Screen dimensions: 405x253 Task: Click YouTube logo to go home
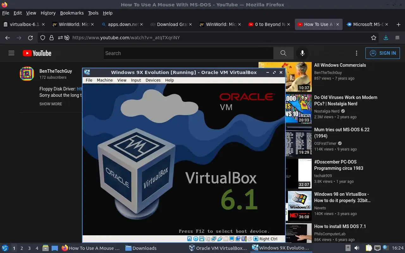[37, 53]
